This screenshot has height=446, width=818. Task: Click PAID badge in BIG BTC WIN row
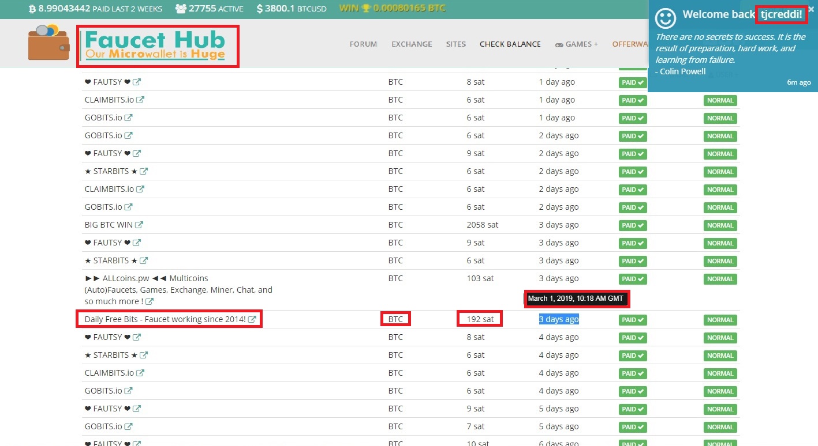point(633,225)
